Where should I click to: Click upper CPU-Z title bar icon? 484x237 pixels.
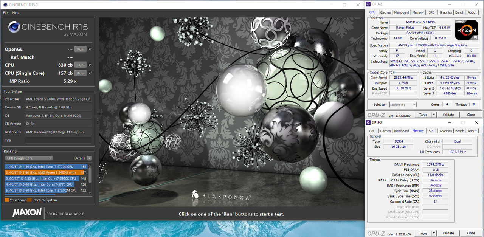pos(369,4)
